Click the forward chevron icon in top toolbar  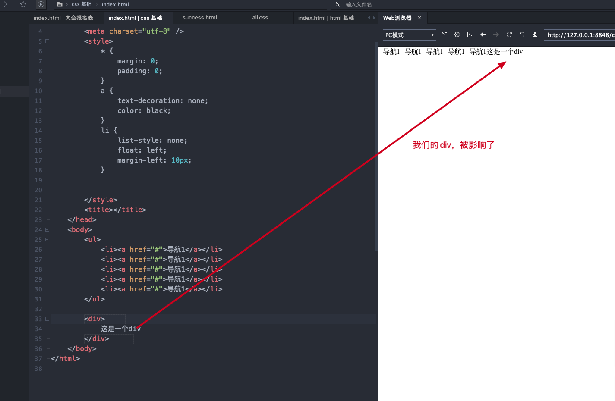pos(6,4)
